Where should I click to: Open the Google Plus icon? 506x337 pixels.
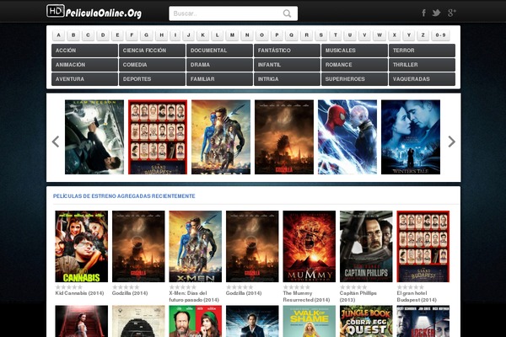tap(451, 13)
